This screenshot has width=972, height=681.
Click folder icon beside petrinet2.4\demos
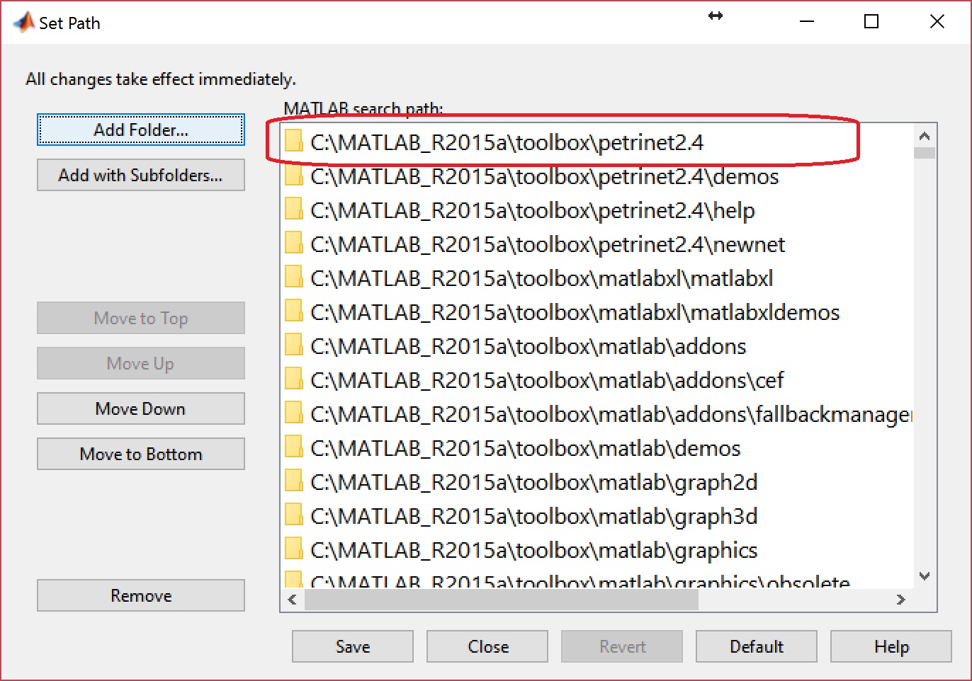pos(293,174)
